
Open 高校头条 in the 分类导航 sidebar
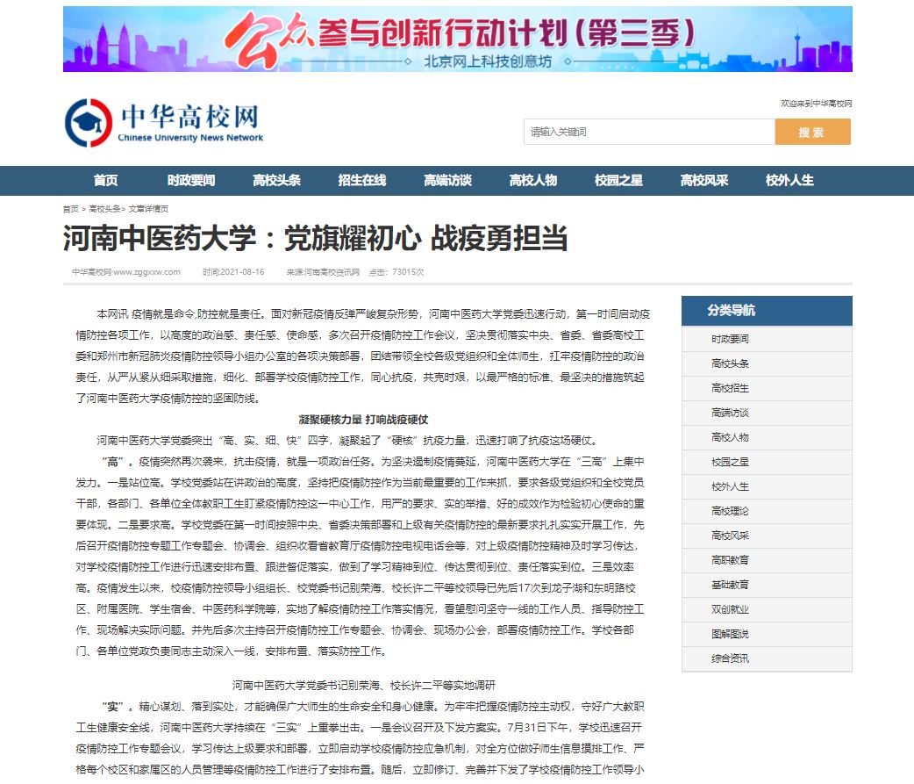[768, 363]
